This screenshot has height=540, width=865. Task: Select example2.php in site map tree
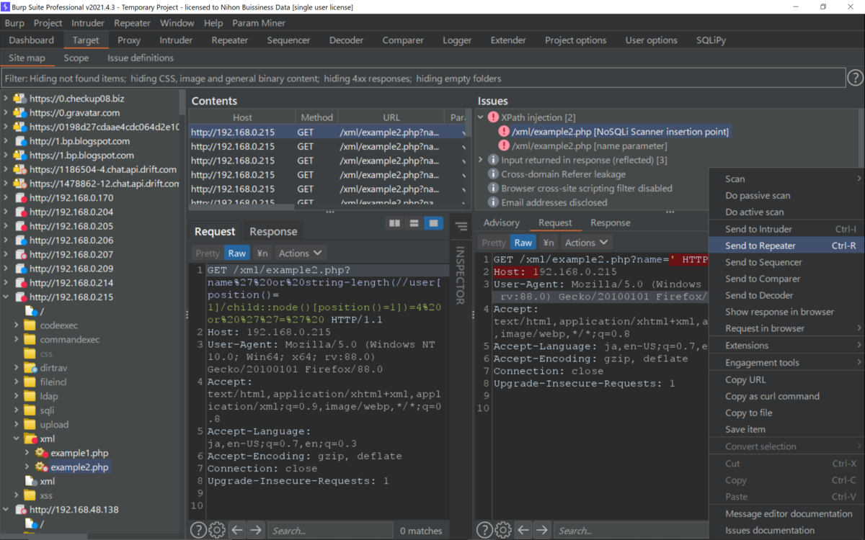click(79, 467)
